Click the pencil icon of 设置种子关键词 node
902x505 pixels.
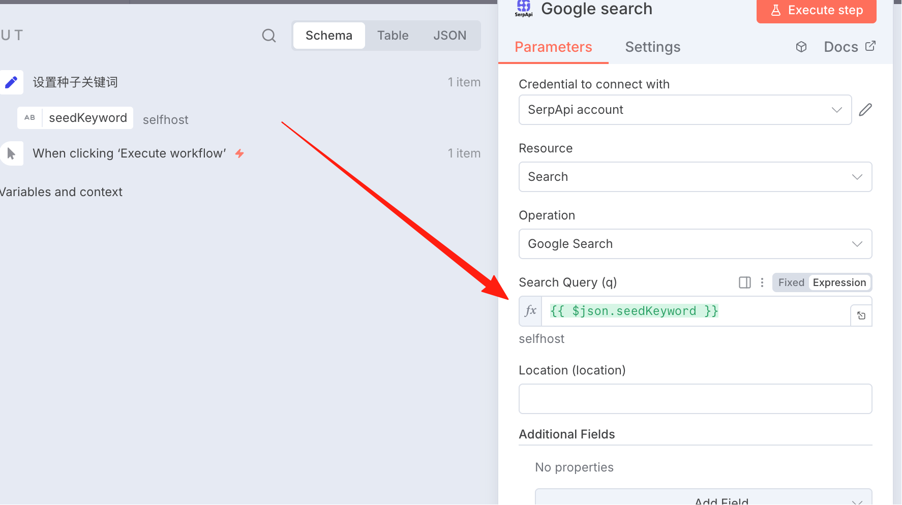(x=11, y=82)
